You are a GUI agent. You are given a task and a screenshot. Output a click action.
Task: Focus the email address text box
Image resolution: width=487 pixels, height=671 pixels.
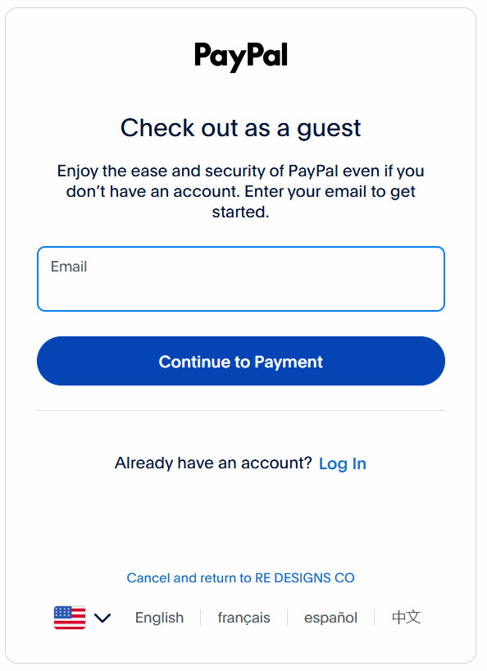pyautogui.click(x=240, y=279)
